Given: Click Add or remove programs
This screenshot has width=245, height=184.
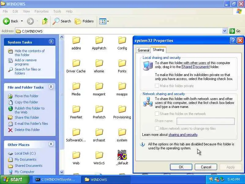Looking at the screenshot, I should tap(26, 62).
